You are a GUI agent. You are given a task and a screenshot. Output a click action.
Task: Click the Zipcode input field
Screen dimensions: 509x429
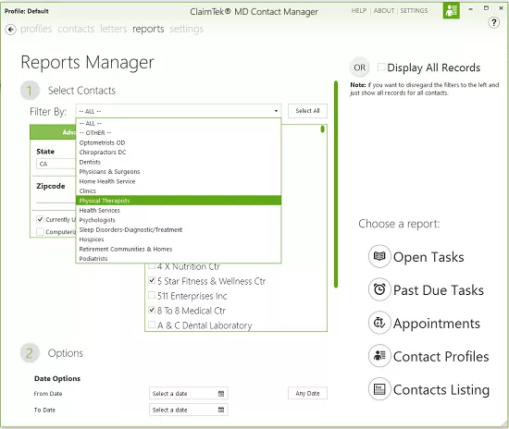56,198
